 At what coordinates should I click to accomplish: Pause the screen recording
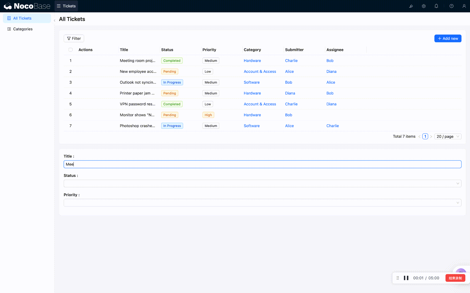406,278
